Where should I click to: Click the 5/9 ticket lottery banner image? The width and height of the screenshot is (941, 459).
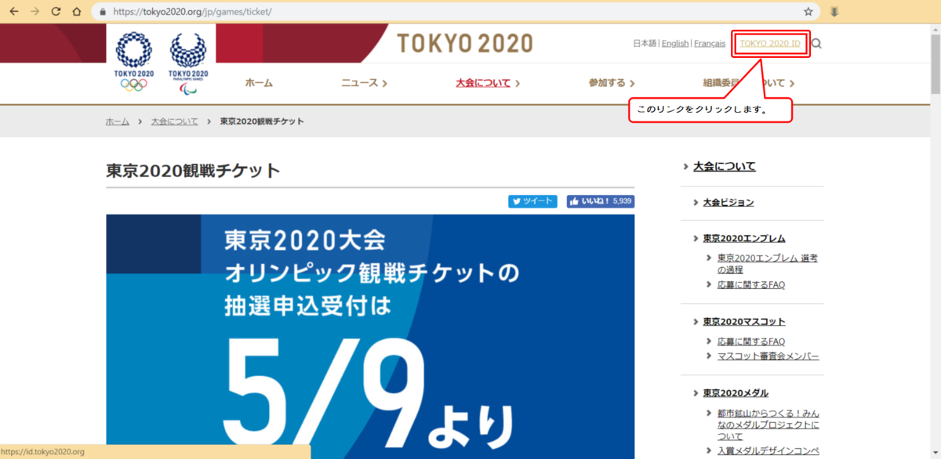pyautogui.click(x=370, y=337)
